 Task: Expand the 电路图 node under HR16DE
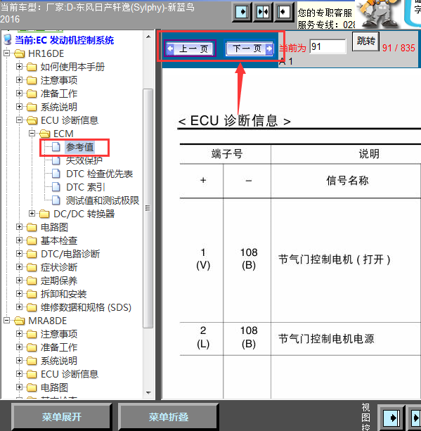[x=19, y=227]
